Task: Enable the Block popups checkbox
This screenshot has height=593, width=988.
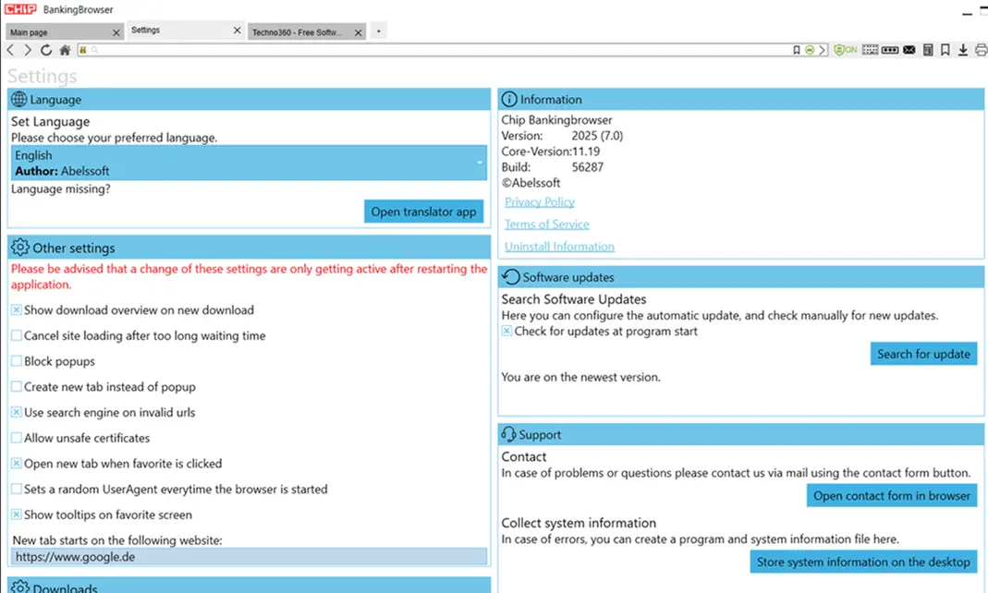Action: [x=17, y=361]
